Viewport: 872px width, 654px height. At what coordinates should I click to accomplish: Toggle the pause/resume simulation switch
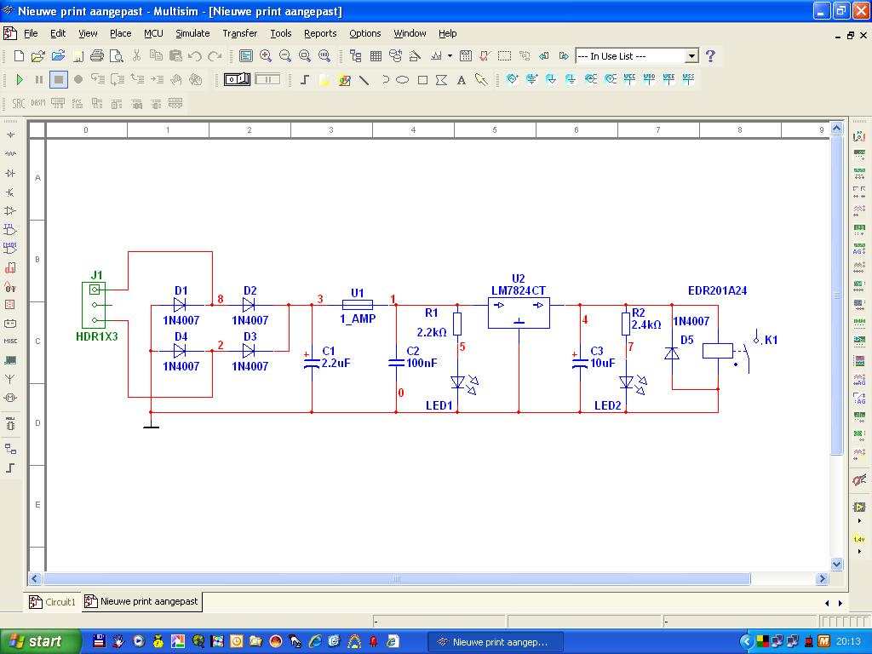click(x=267, y=79)
